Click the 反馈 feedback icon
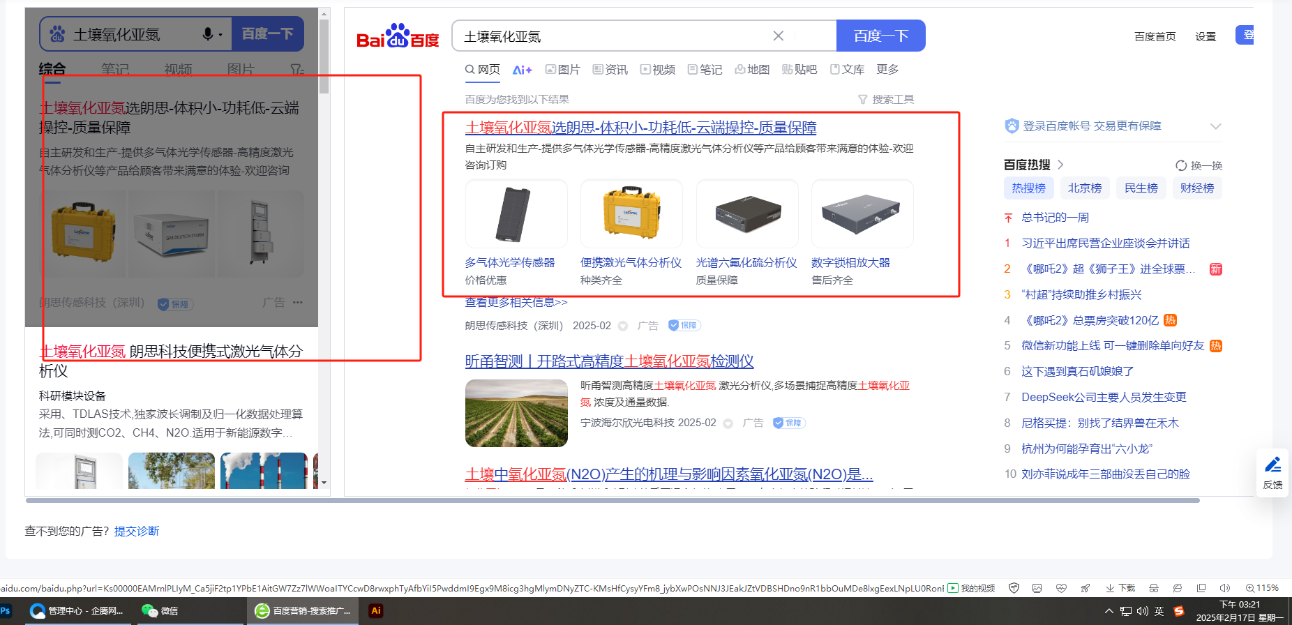 point(1272,472)
